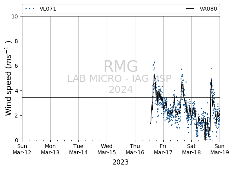Select the Tue Mar-14 x-axis label
The image size is (233, 170).
click(x=78, y=149)
